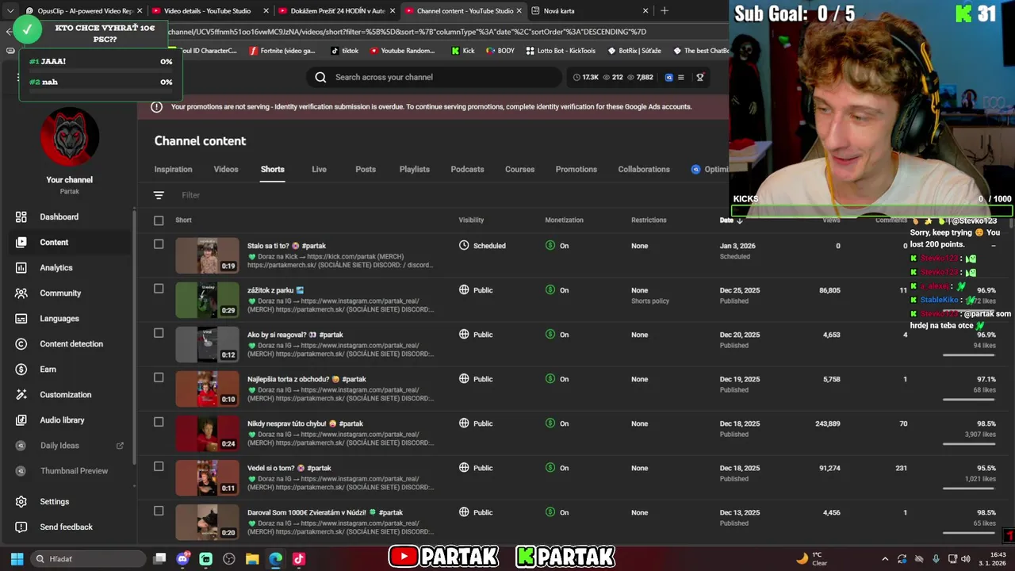Click Send feedback in sidebar

pos(67,527)
